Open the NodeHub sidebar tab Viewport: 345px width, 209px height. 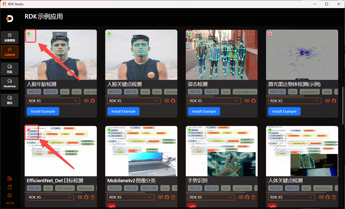(x=10, y=83)
